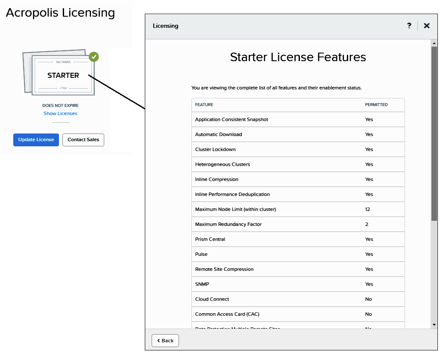The height and width of the screenshot is (353, 440).
Task: Click the No value for Cloud Connect
Action: pyautogui.click(x=368, y=299)
